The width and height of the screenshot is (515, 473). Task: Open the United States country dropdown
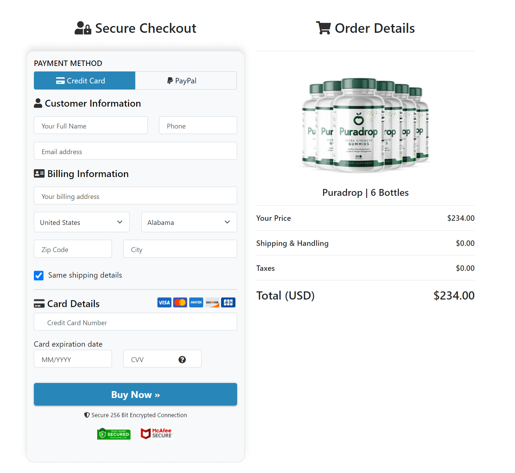coord(82,222)
